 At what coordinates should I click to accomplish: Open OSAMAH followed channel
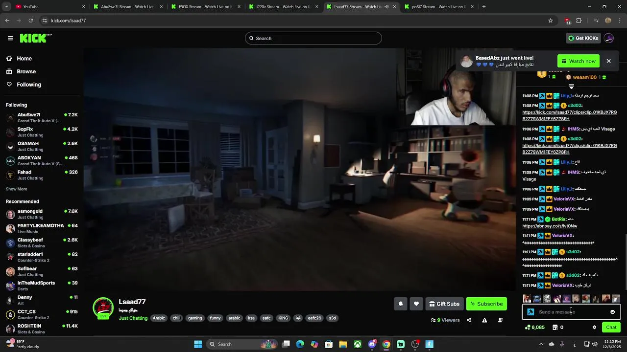click(x=42, y=146)
